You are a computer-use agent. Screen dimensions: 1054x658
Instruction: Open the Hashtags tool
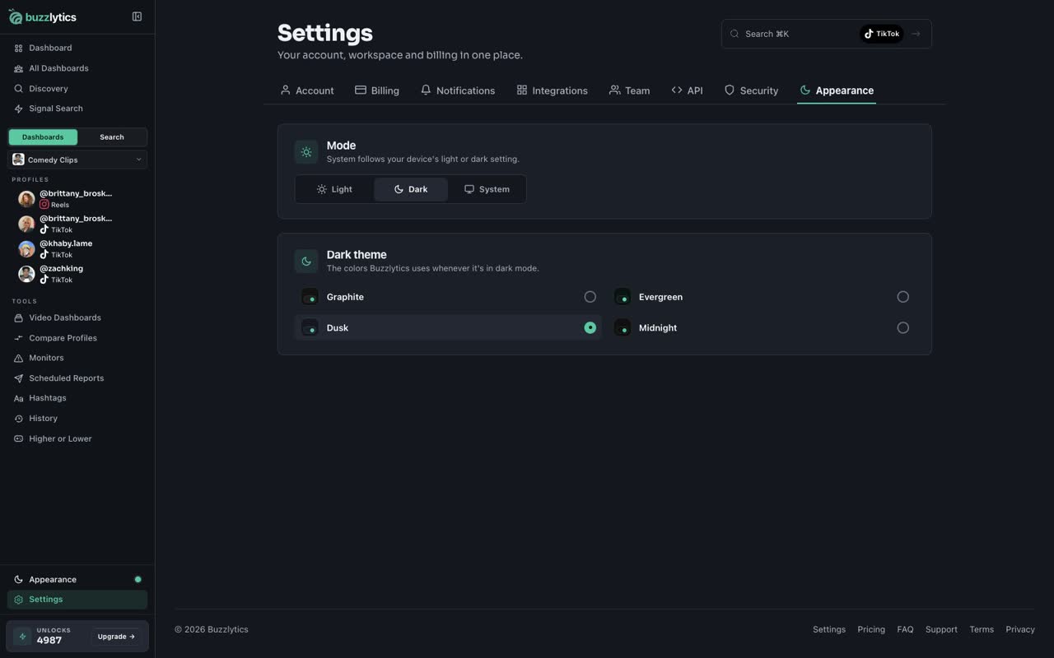(77, 398)
